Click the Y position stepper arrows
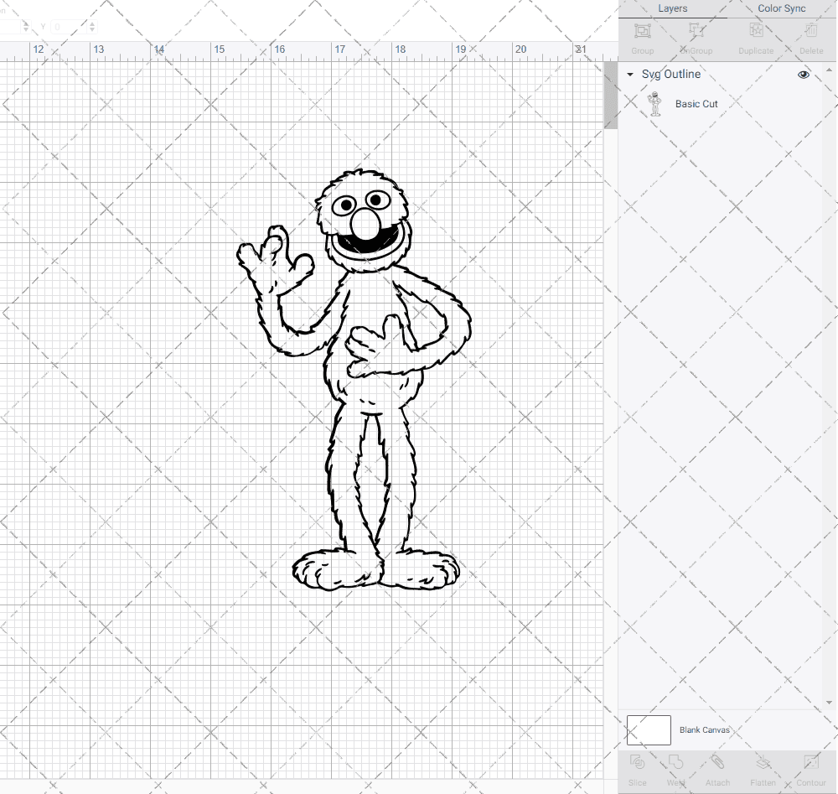Image resolution: width=838 pixels, height=794 pixels. click(x=92, y=27)
